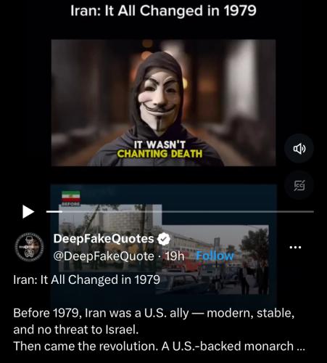Click the top video title text
The image size is (327, 363).
[163, 11]
